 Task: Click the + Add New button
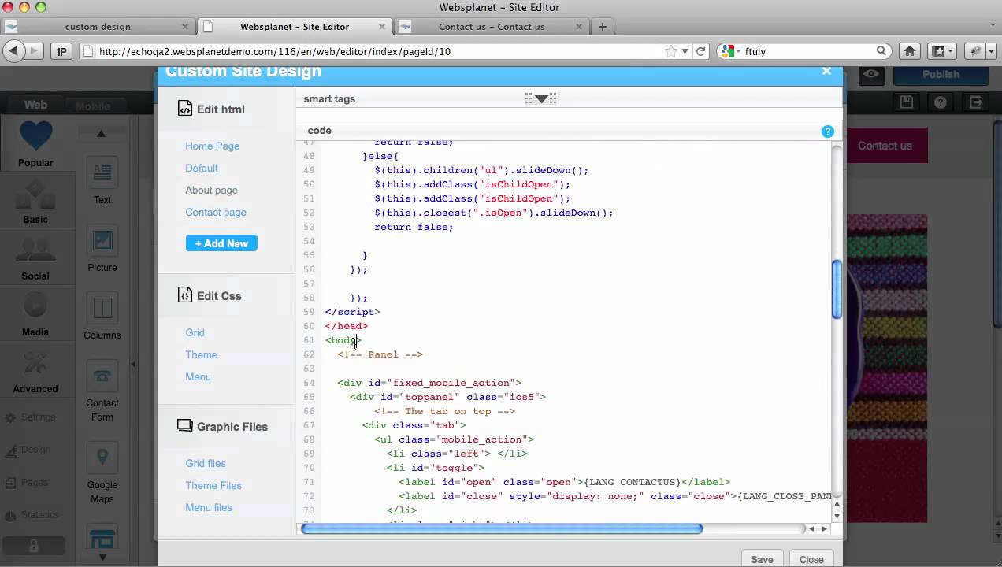coord(221,243)
